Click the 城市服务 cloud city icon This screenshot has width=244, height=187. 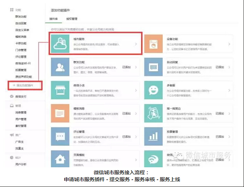click(x=60, y=44)
